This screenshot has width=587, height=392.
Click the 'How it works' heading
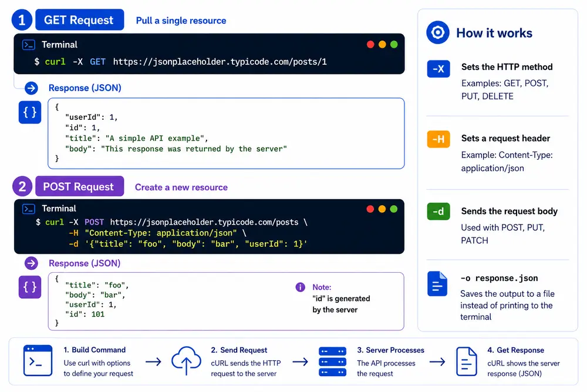[x=494, y=33]
